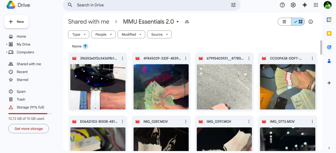This screenshot has height=153, width=336.
Task: Click the New button
Action: point(16,22)
